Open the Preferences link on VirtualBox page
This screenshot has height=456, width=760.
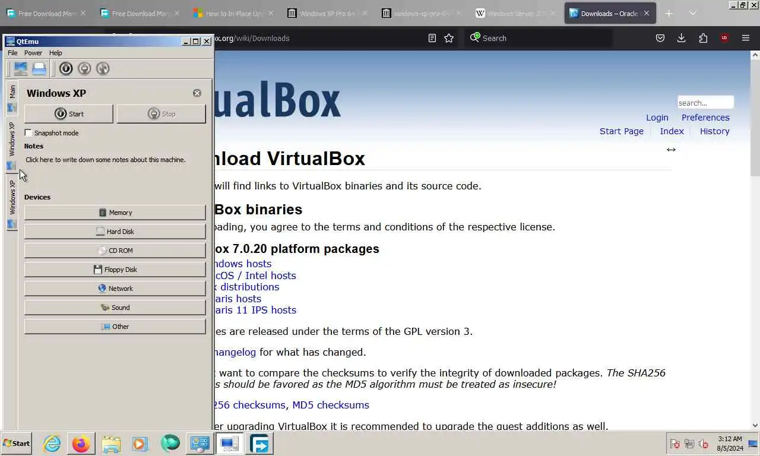coord(705,118)
